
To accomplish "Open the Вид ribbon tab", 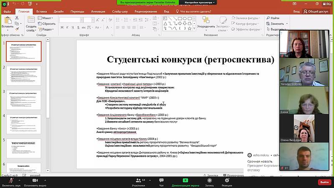I will point(166,12).
